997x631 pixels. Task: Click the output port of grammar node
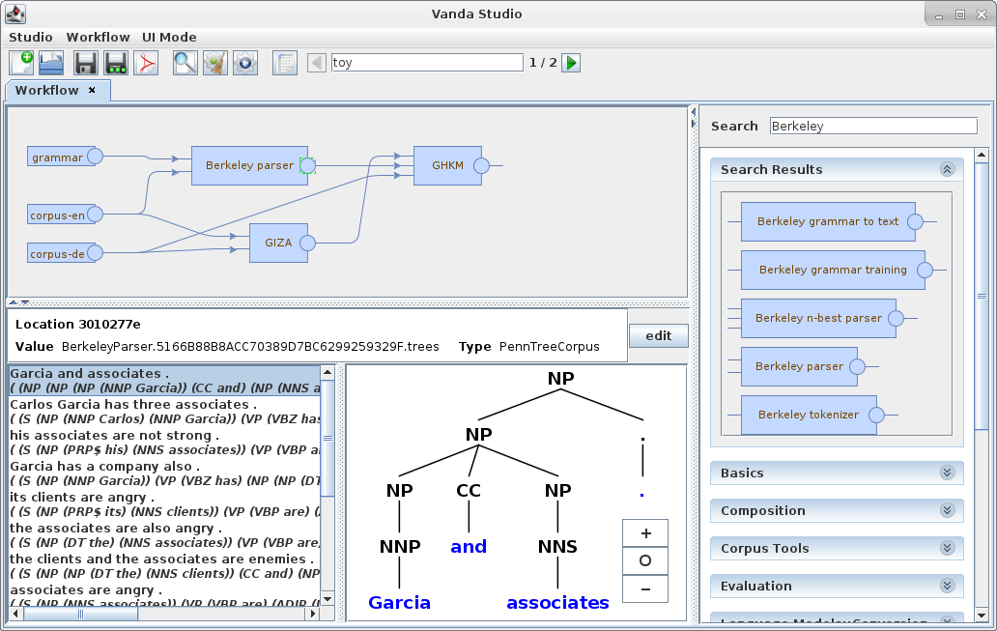click(96, 156)
